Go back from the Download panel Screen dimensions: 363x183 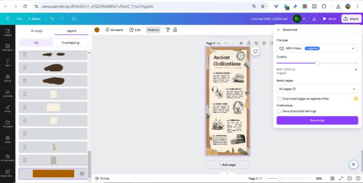278,30
